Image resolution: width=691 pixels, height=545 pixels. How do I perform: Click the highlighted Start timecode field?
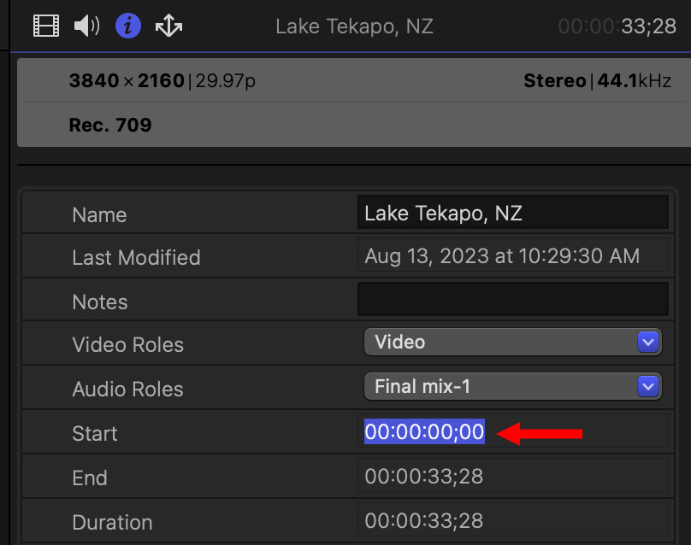[424, 432]
